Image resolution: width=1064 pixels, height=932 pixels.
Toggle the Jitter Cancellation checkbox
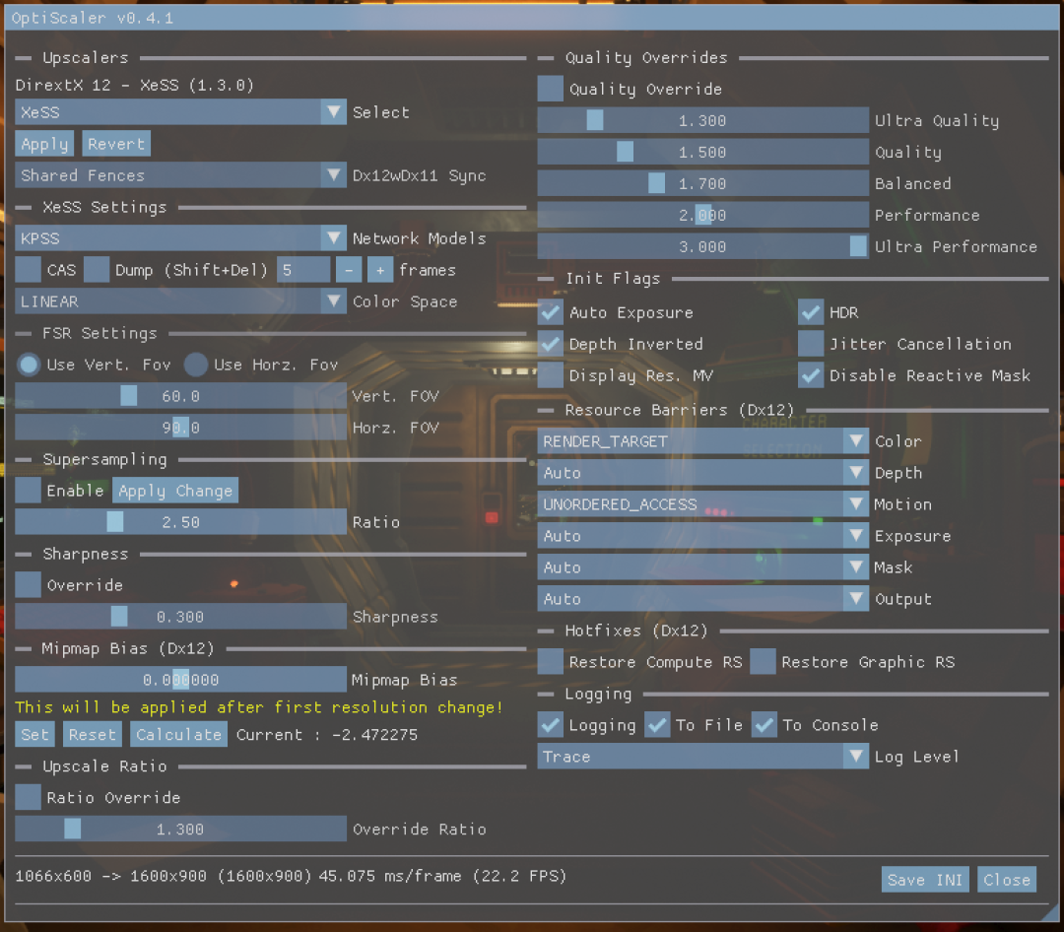click(811, 344)
